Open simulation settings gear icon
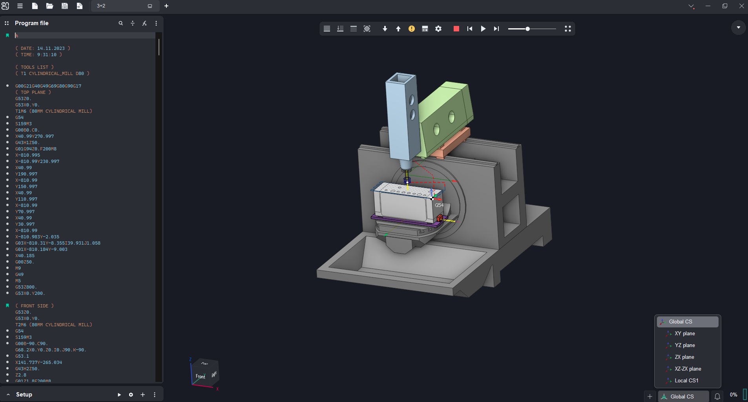748x402 pixels. (x=438, y=29)
